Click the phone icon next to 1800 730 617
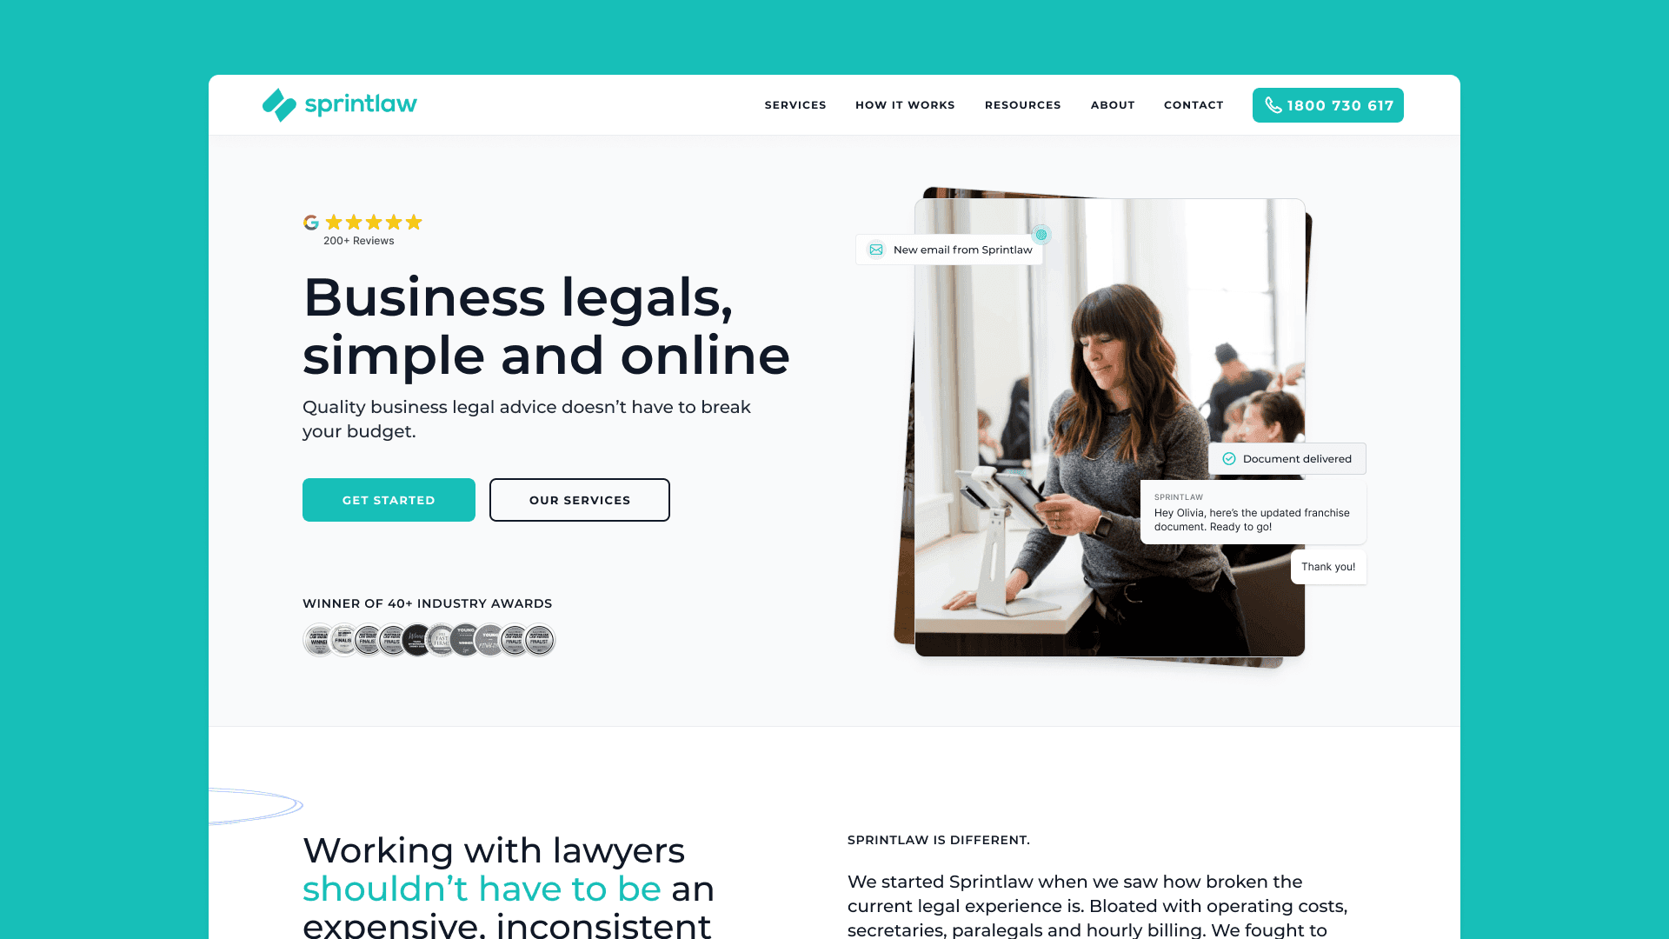Viewport: 1669px width, 939px height. pos(1273,104)
